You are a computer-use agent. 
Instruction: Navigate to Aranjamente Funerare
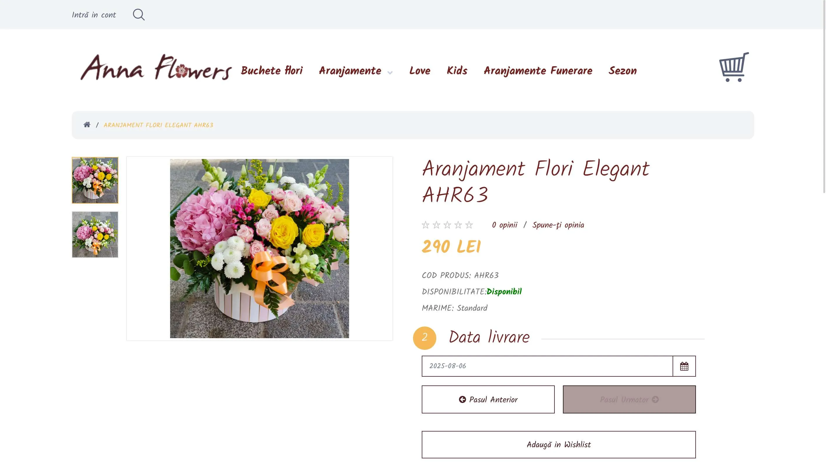pyautogui.click(x=538, y=71)
